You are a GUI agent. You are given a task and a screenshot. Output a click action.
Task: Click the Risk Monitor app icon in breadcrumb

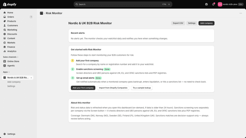(x=41, y=13)
